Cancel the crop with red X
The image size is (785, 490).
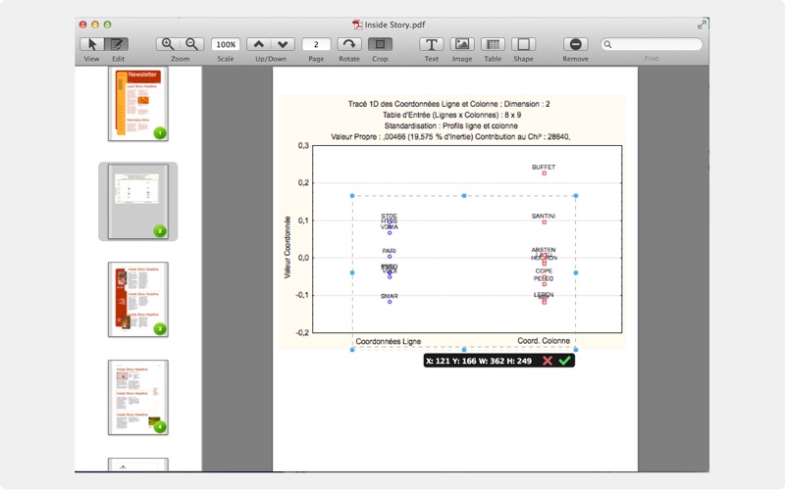(x=548, y=361)
